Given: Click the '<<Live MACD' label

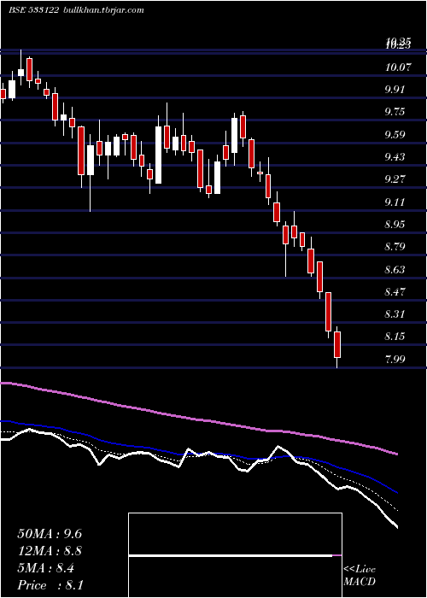Looking at the screenshot, I should 360,576.
